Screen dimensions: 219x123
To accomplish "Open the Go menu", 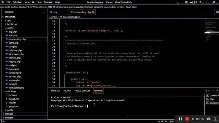I will point(34,2).
